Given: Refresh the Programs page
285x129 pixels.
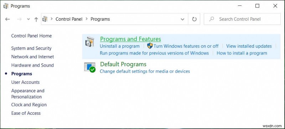Looking at the screenshot, I should pyautogui.click(x=194, y=19).
